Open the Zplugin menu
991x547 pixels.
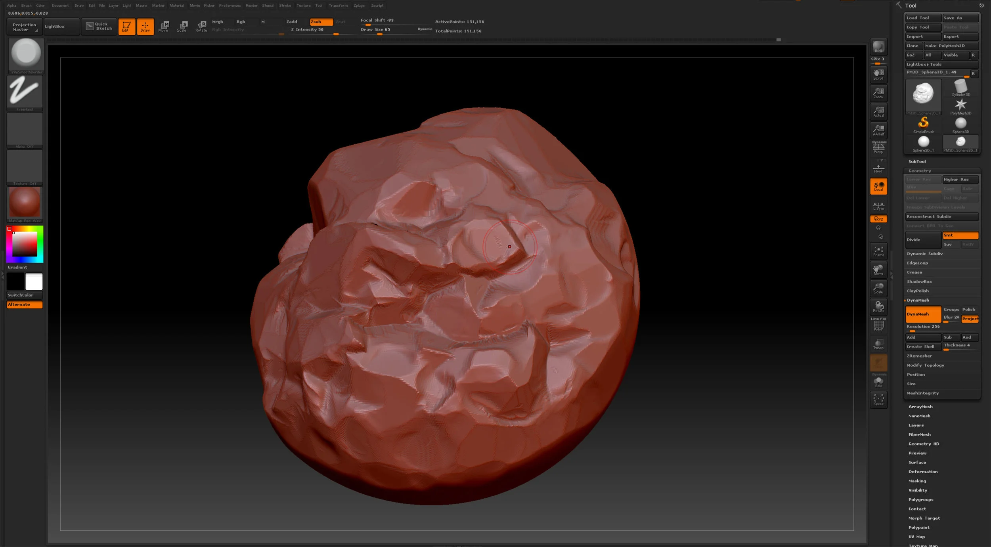click(360, 6)
